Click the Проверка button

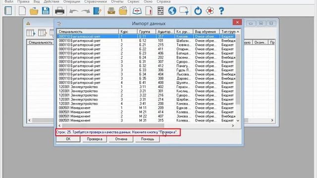coord(95,139)
